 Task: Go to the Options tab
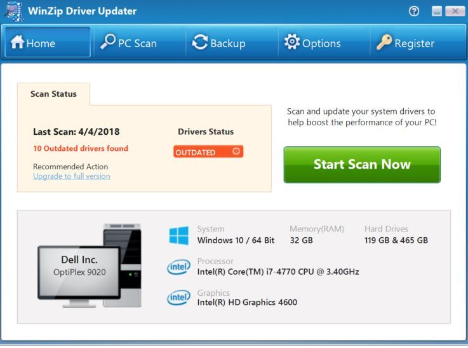[x=324, y=42]
